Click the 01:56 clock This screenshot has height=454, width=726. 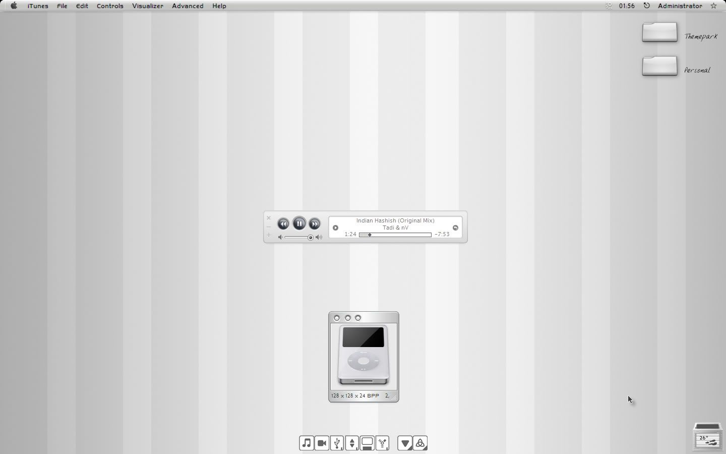627,6
